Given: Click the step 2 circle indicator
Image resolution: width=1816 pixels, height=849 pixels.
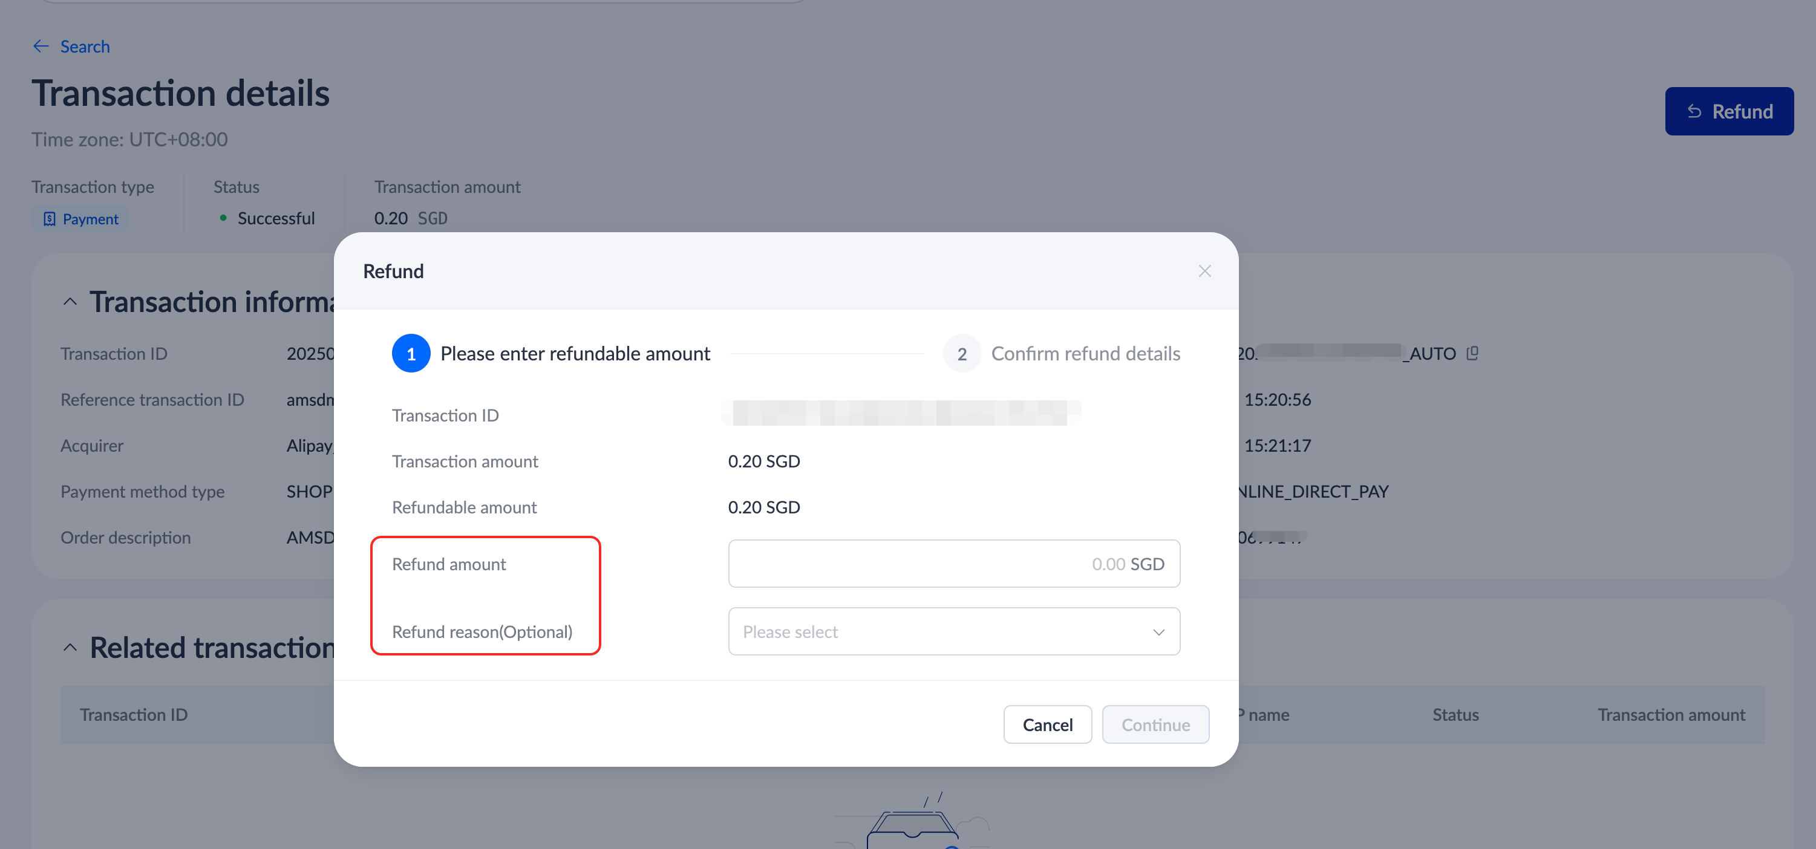Looking at the screenshot, I should (x=962, y=354).
